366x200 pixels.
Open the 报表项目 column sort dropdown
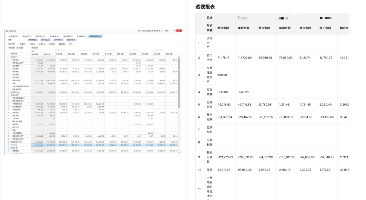coord(29,54)
